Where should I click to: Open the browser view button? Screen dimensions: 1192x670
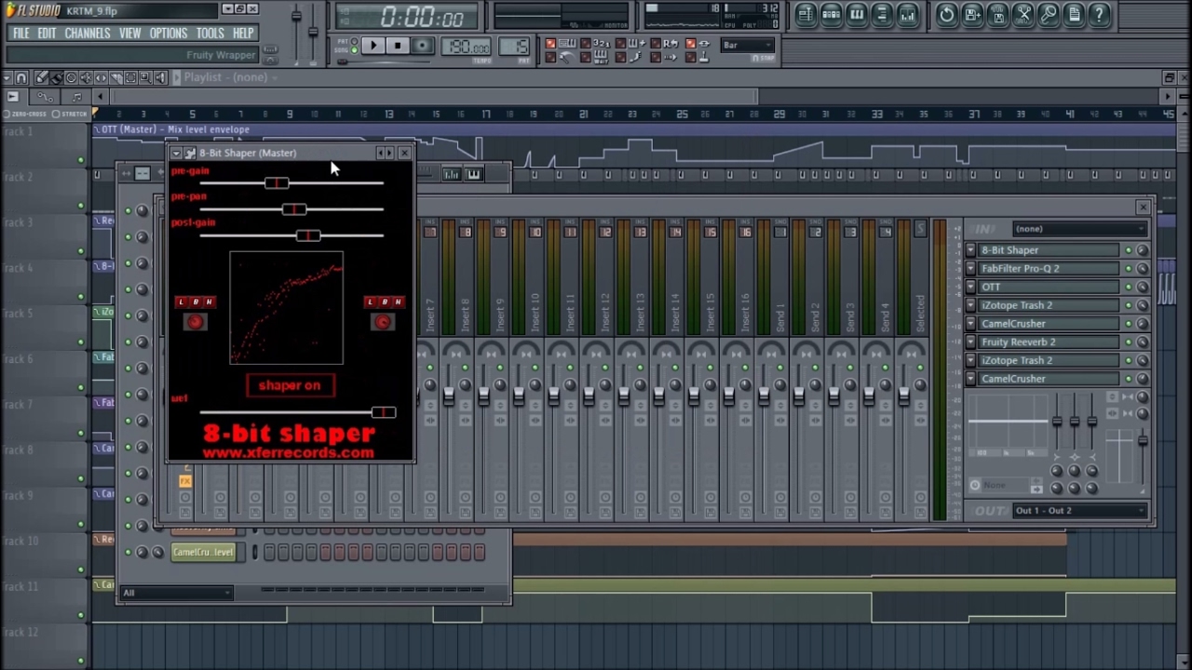(x=882, y=14)
